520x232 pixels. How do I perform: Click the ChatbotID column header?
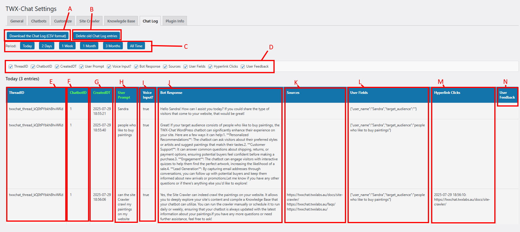point(78,93)
